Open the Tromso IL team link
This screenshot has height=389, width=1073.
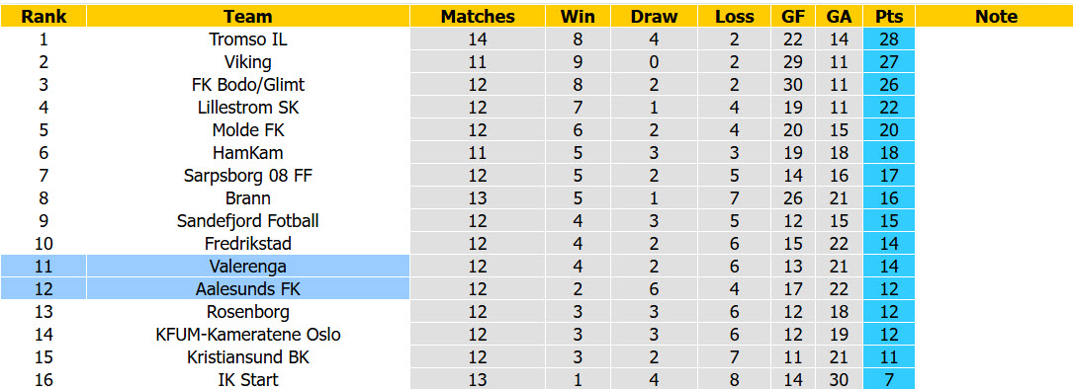click(248, 39)
